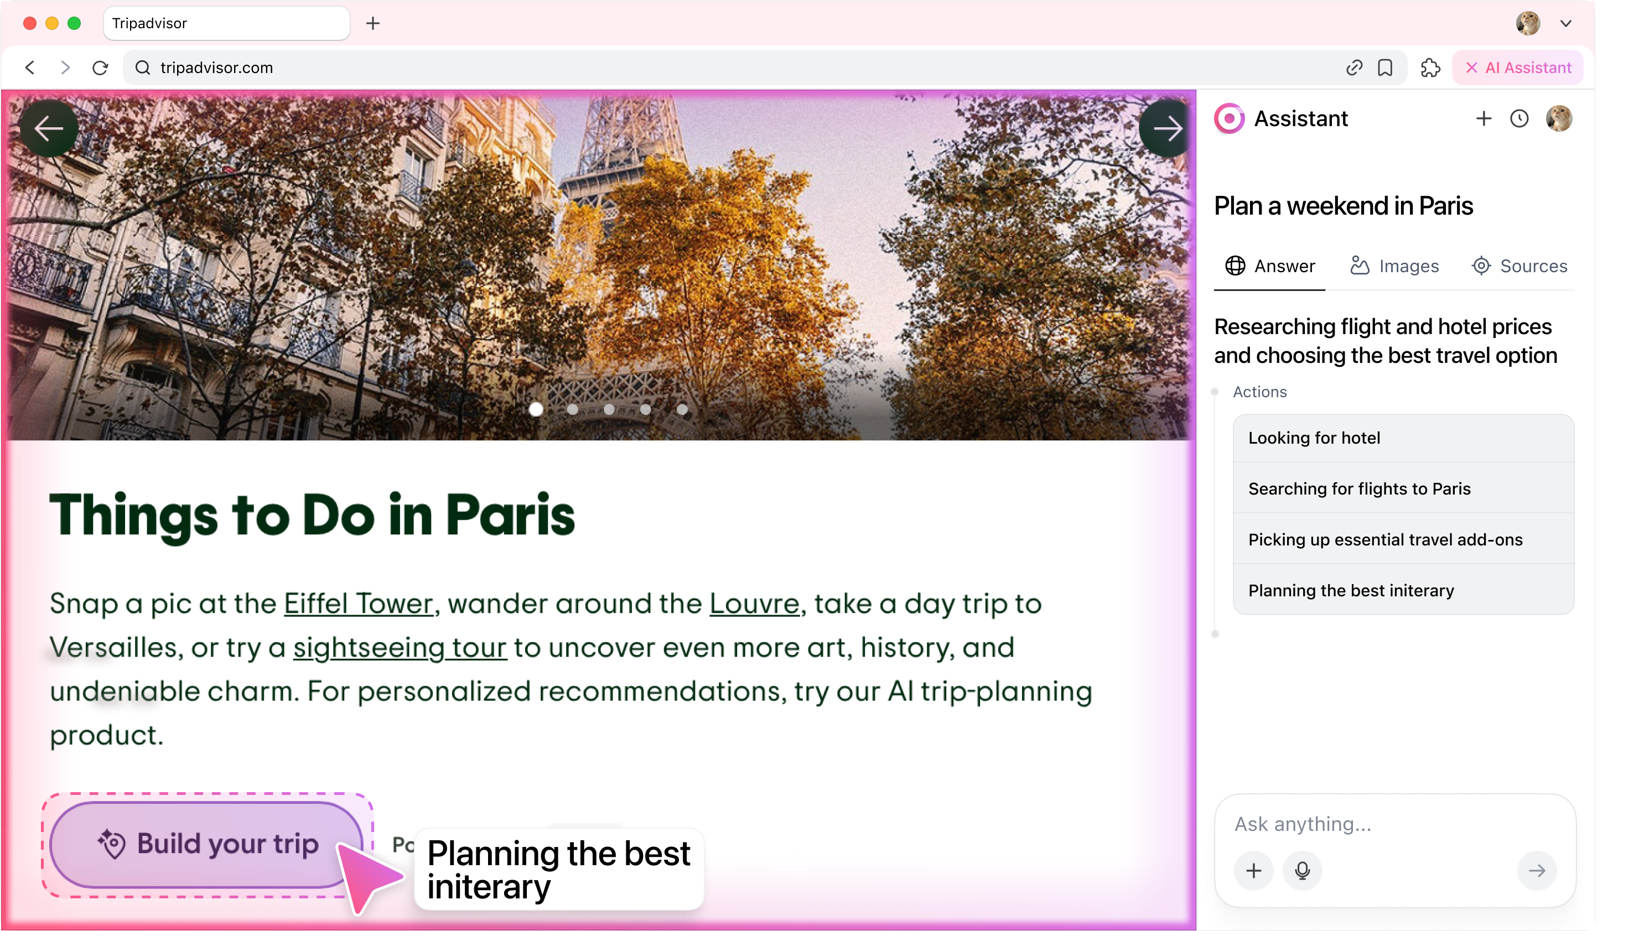Screen dimensions: 1639x931
Task: Open the Louvre link
Action: click(x=754, y=603)
